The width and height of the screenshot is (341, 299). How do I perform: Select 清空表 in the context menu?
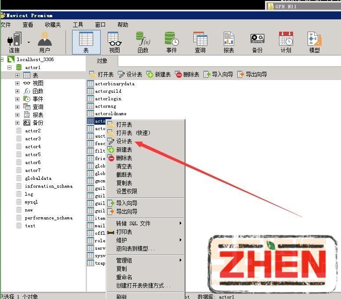tap(124, 167)
